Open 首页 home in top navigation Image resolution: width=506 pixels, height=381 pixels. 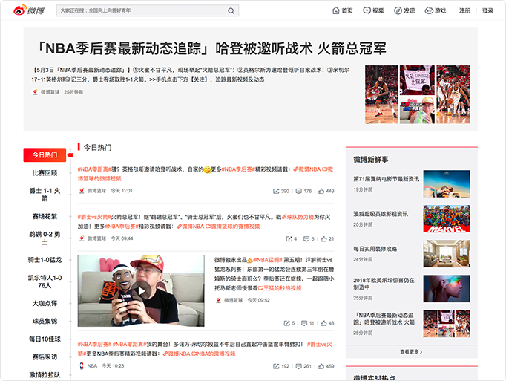(x=342, y=10)
